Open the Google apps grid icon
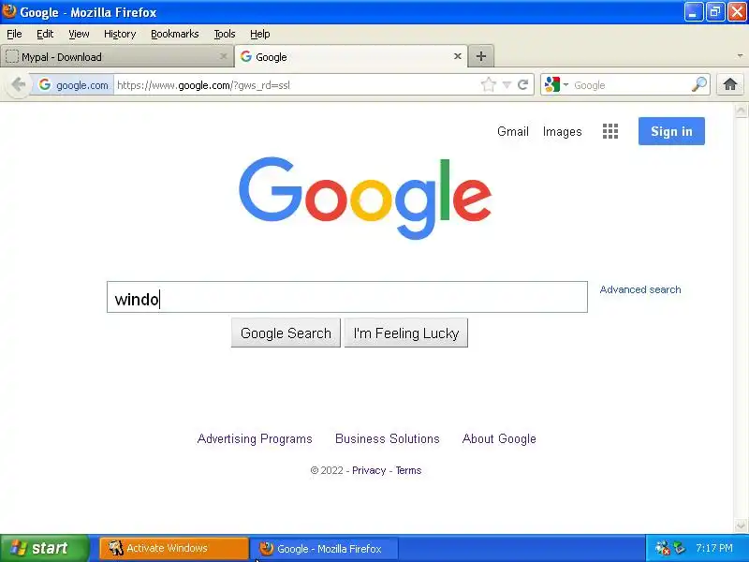This screenshot has height=562, width=749. (x=610, y=131)
